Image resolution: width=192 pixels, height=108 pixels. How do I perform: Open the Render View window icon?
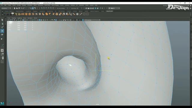[86, 8]
